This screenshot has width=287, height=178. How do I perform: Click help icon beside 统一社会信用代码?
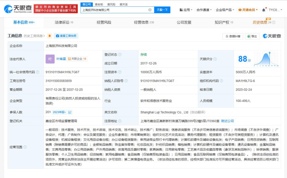tap(37, 72)
